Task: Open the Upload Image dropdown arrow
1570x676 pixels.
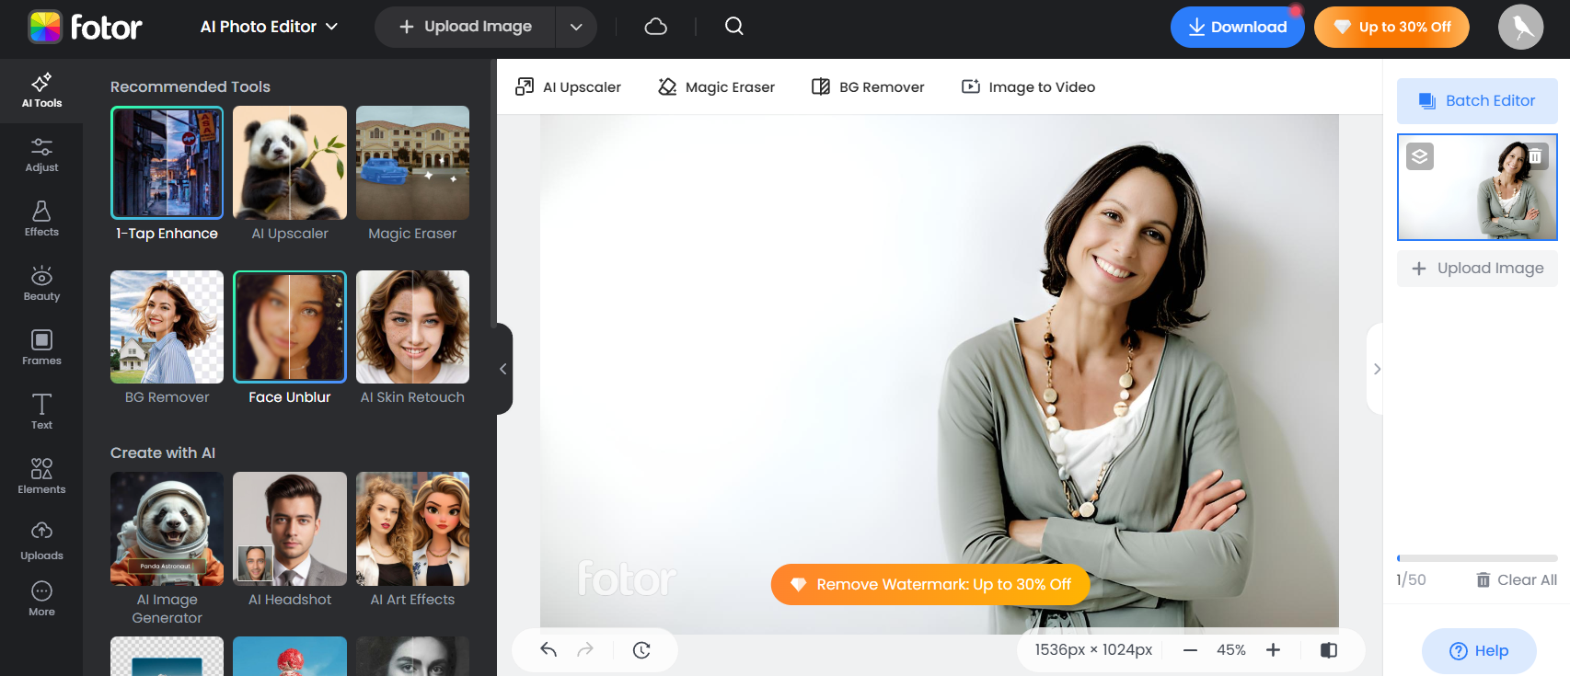Action: click(576, 27)
